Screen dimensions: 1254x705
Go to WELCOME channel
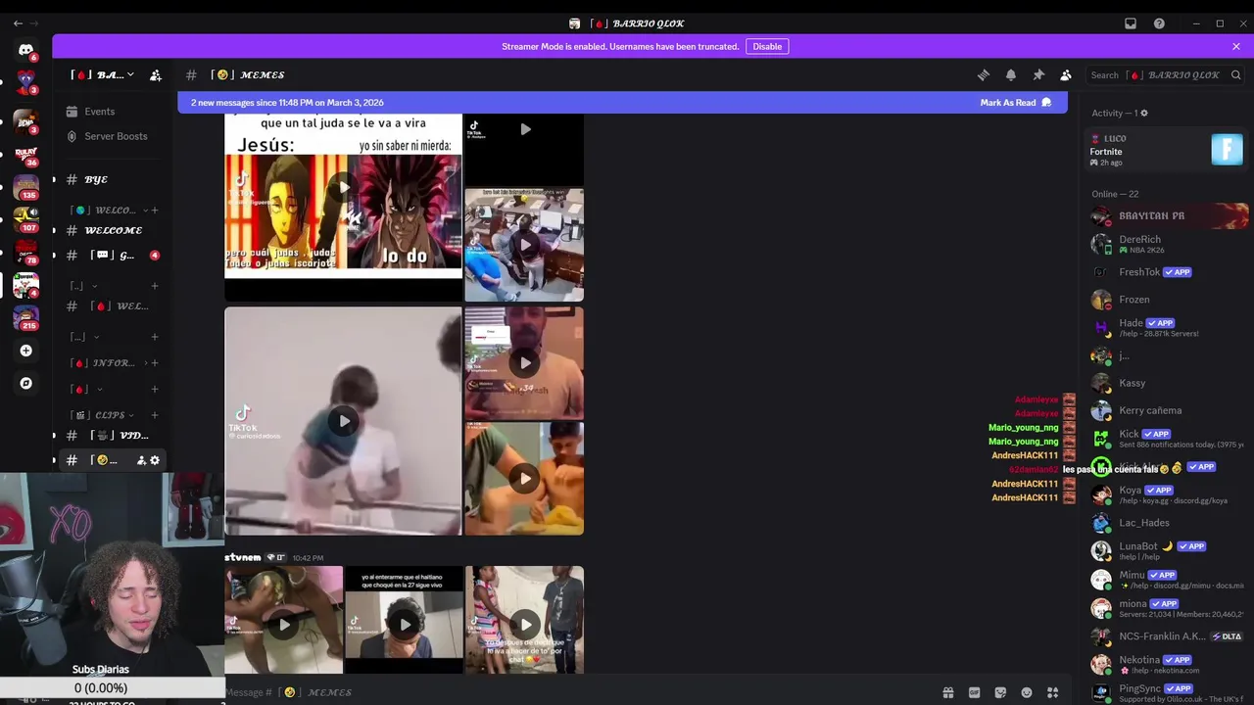pos(112,230)
